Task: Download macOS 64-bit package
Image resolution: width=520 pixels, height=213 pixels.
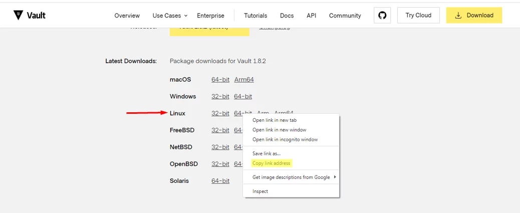Action: coord(220,80)
